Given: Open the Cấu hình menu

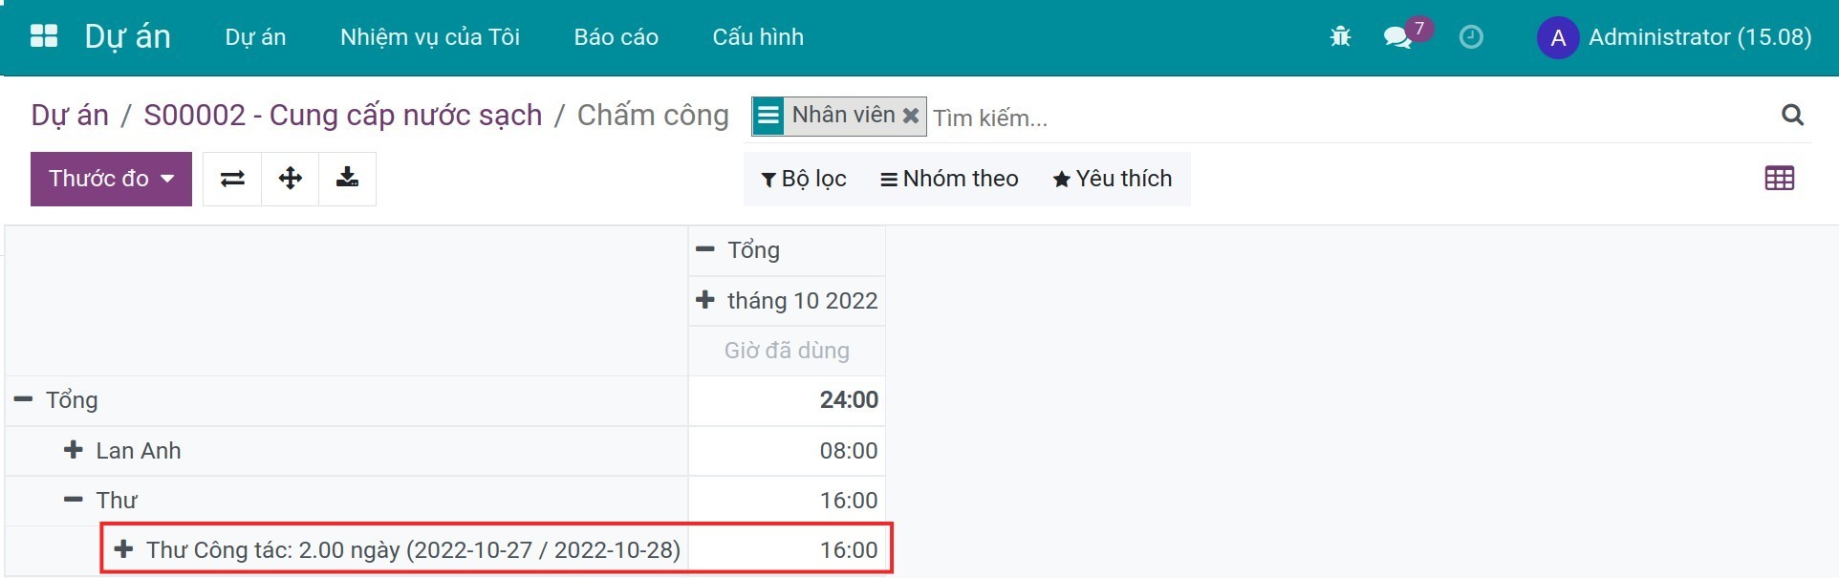Looking at the screenshot, I should pos(756,37).
